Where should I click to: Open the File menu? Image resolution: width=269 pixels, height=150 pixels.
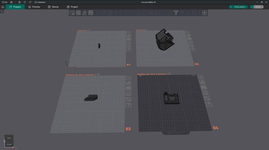coord(5,2)
